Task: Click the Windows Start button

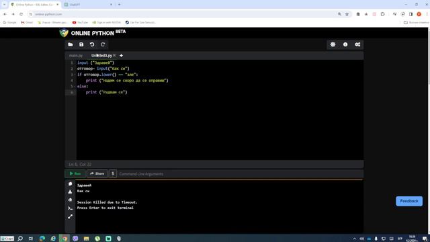Action: coord(7,239)
